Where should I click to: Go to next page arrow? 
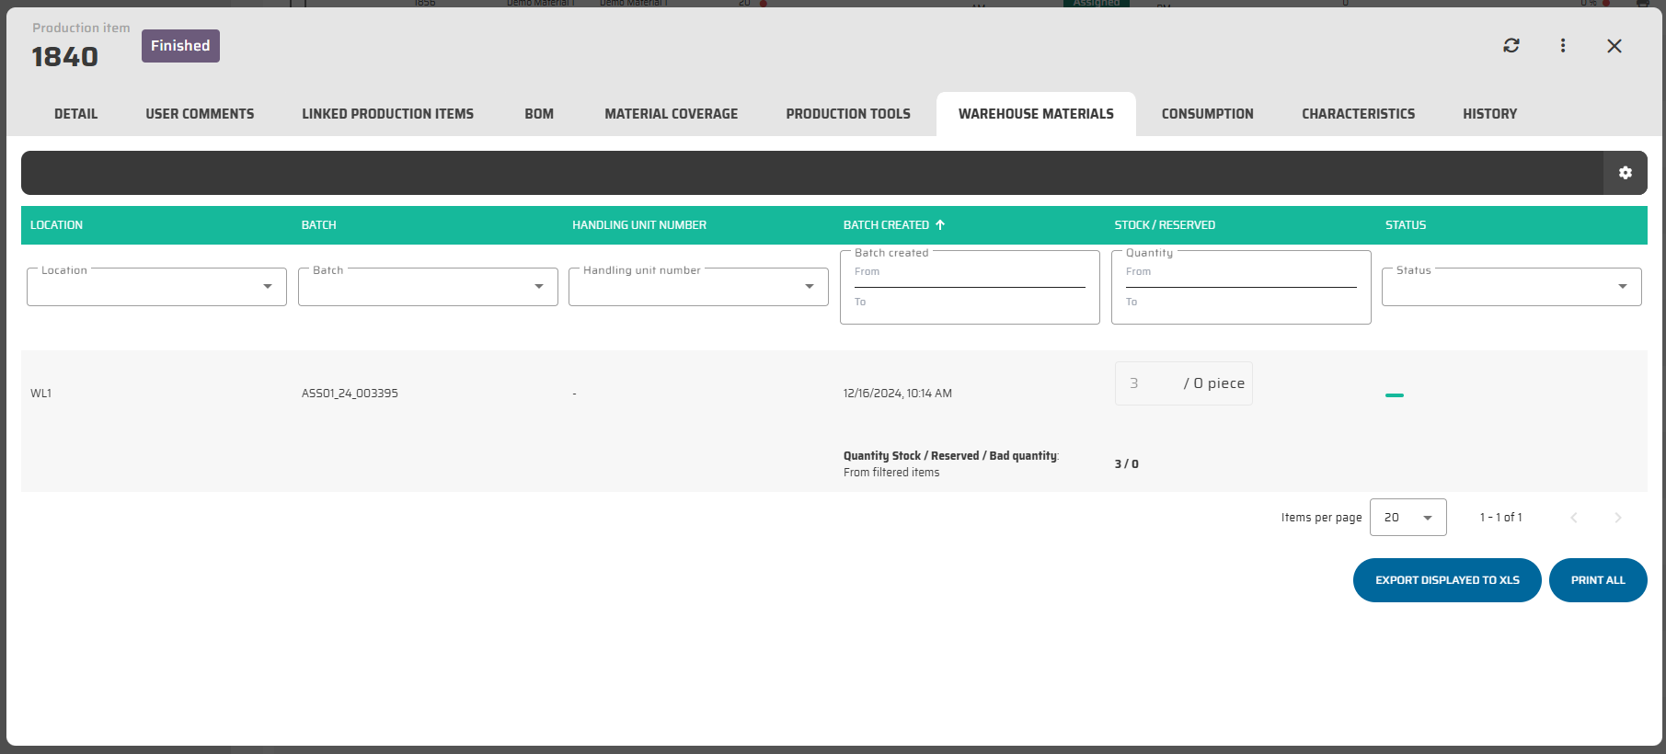click(1617, 518)
